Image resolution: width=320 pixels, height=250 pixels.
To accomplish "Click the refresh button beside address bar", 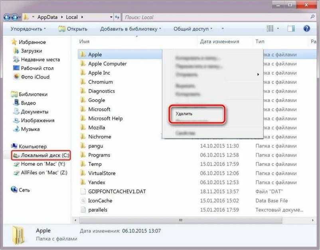I will click(x=117, y=17).
